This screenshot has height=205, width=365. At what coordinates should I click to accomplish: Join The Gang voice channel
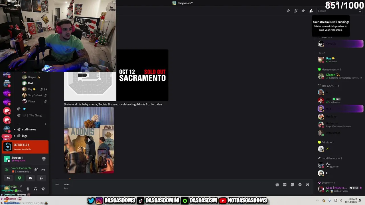tap(33, 115)
